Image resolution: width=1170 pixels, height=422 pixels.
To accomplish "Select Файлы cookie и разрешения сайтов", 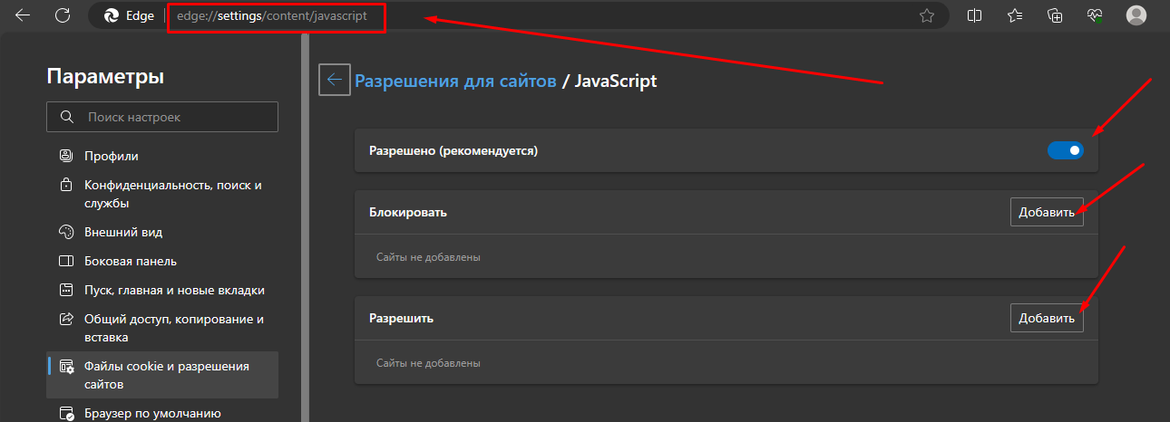I will 162,375.
